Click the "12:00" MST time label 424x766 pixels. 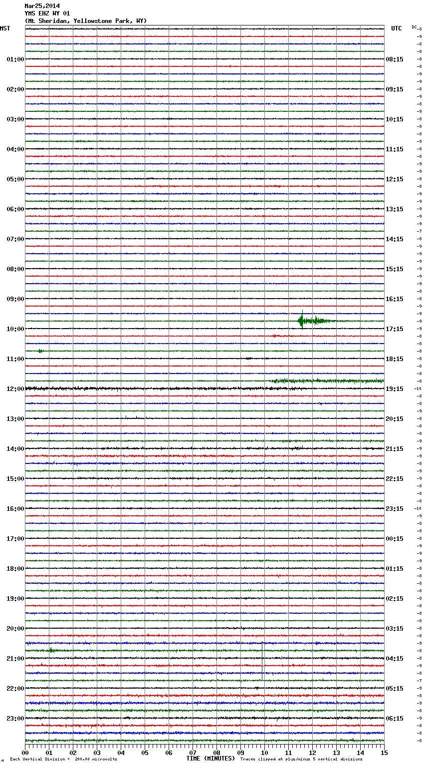tap(15, 389)
